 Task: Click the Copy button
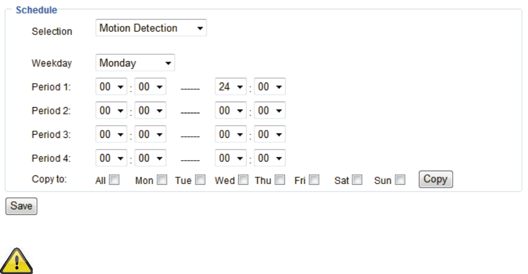[x=435, y=179]
